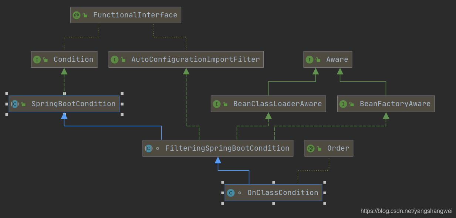Click the Order annotation node label

tap(338, 148)
